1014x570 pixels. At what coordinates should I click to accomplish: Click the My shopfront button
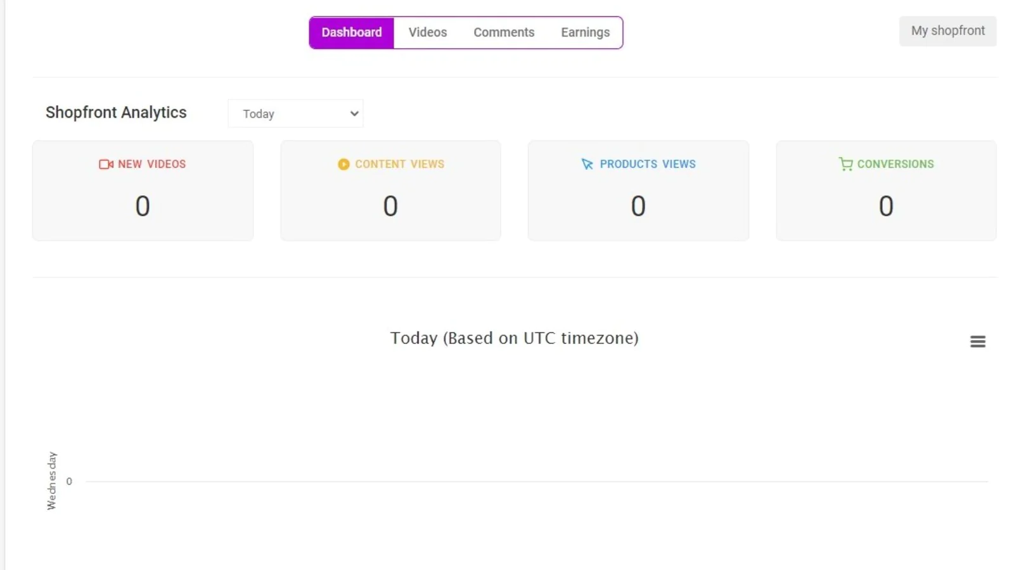point(948,31)
